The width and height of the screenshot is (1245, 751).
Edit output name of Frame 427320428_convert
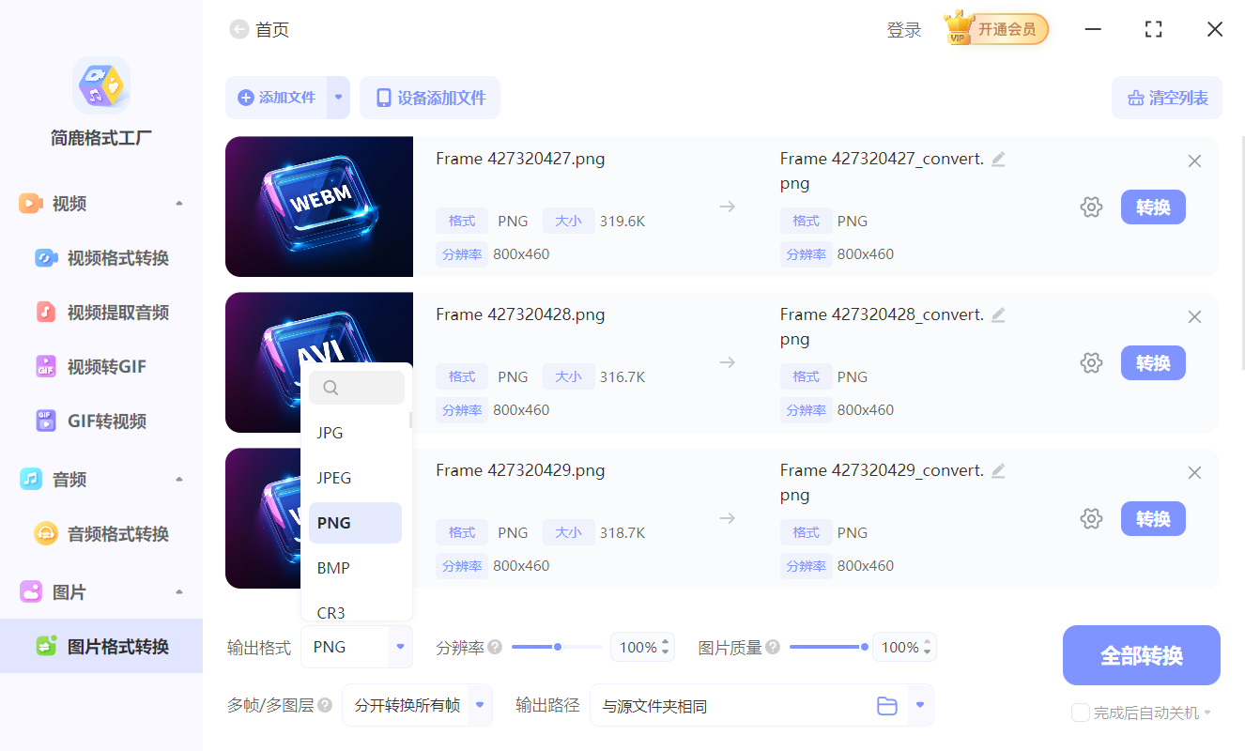pos(998,315)
